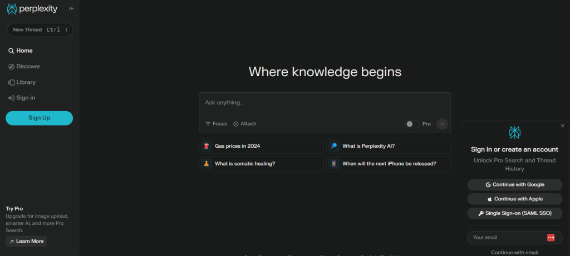This screenshot has width=570, height=256.
Task: Open the Library section
Action: [26, 82]
